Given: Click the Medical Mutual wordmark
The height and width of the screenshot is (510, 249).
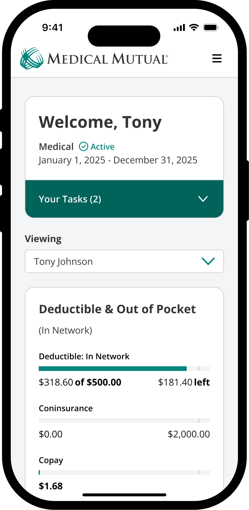Looking at the screenshot, I should coord(107,59).
